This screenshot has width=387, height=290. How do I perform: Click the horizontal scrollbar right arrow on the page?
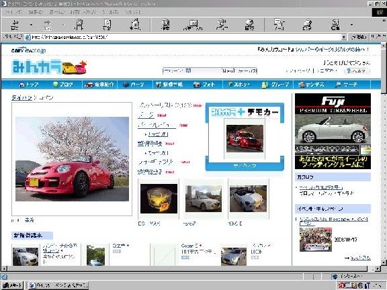click(378, 269)
